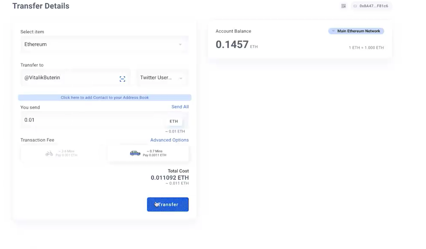Click the ~ 0.011 ETH approximate cost text
This screenshot has height=249, width=426.
coord(177,183)
